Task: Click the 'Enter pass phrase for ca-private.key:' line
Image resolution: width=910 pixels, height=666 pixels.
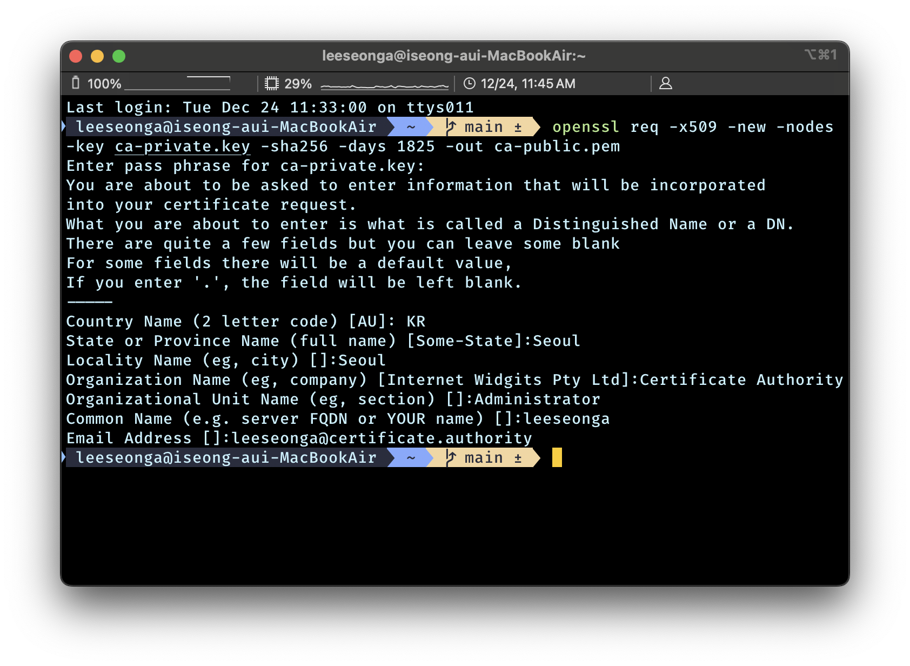Action: point(245,166)
